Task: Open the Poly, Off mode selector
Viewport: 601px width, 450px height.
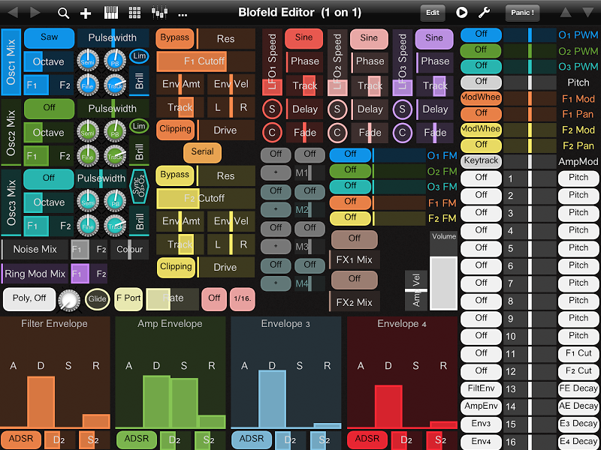Action: (29, 298)
